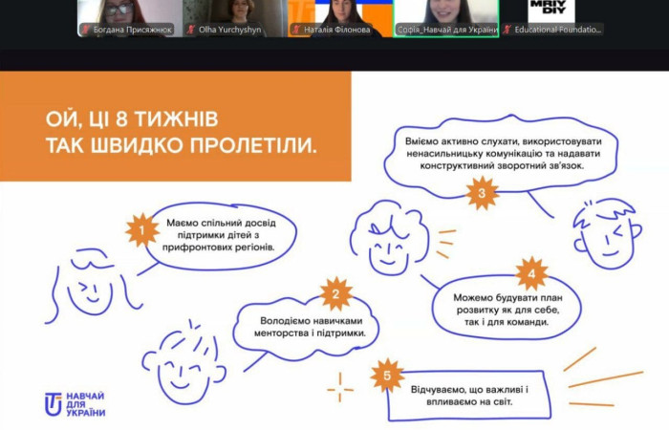
Task: Click muted mic icon by Educational Foundation
Action: pyautogui.click(x=507, y=30)
